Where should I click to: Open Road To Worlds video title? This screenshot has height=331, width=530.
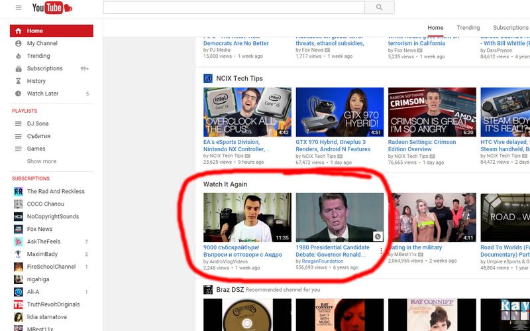point(505,251)
